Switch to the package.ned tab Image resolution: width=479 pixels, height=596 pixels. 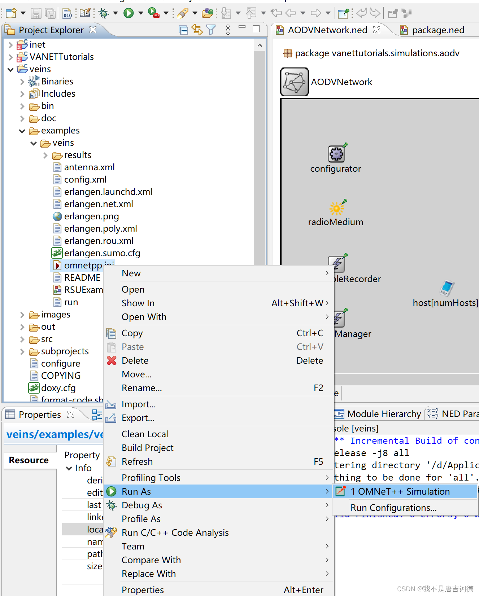click(432, 30)
